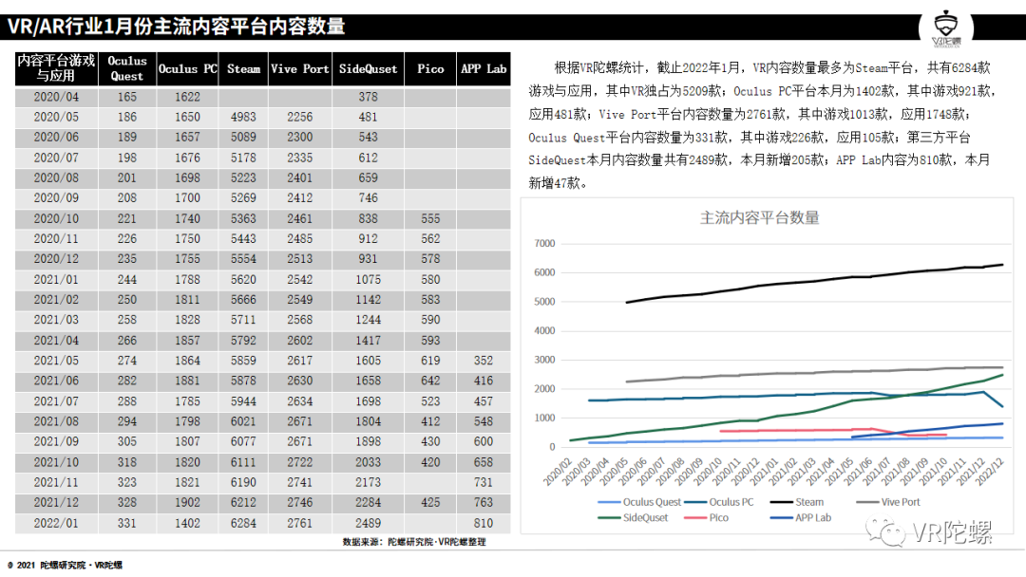Select the SideQuset value 1075 cell
Image resolution: width=1026 pixels, height=577 pixels.
pyautogui.click(x=368, y=279)
